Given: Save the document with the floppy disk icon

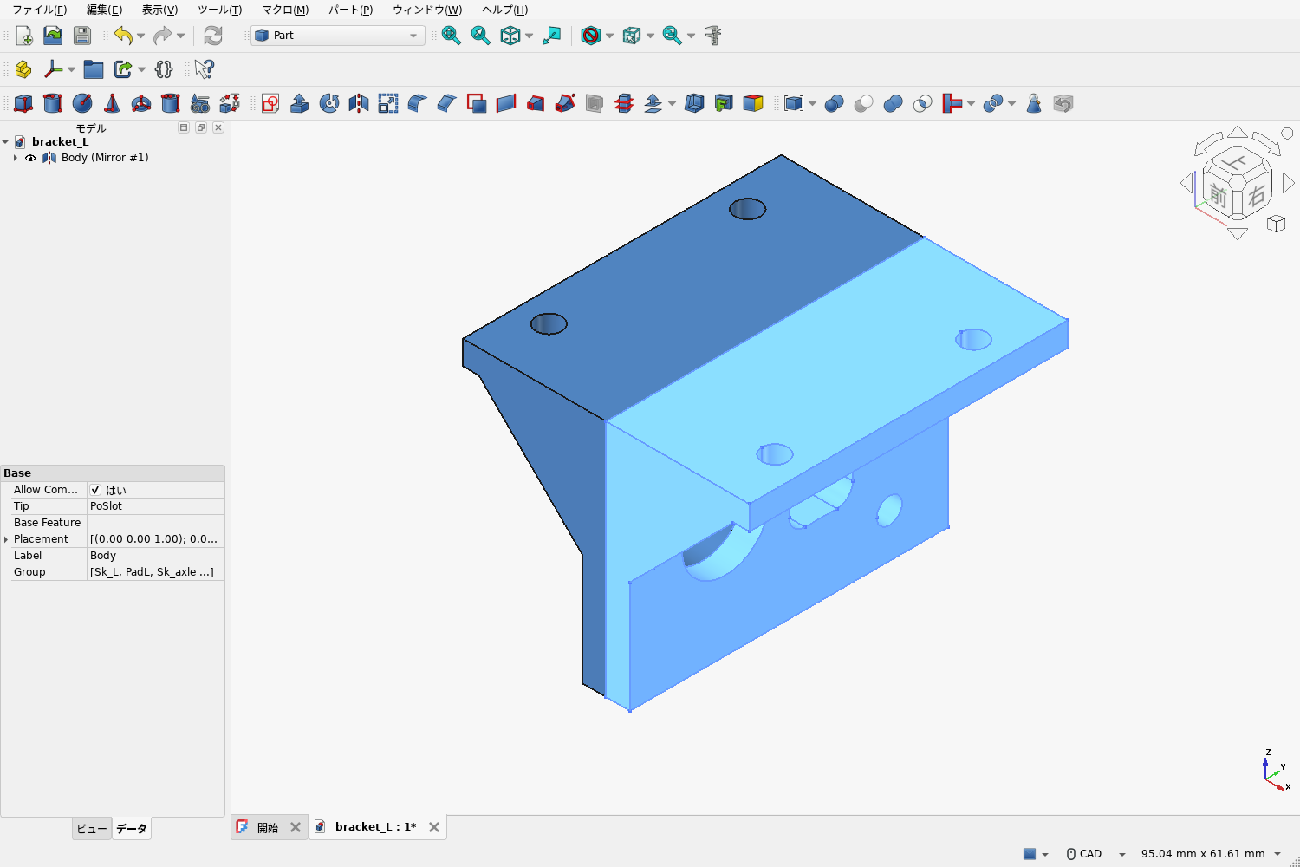Looking at the screenshot, I should (82, 36).
